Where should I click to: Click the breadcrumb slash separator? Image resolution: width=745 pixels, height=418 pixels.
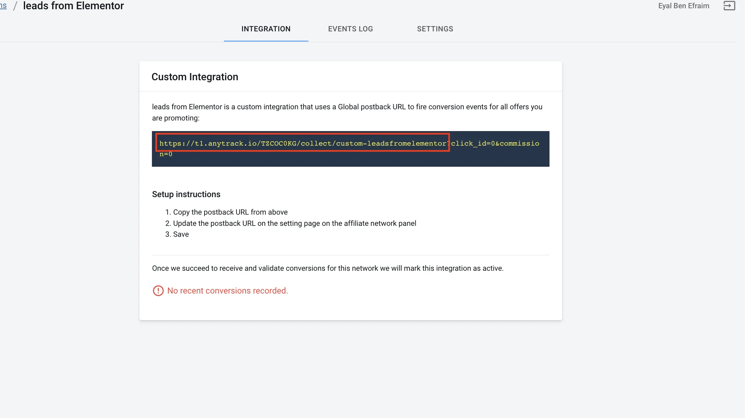pos(15,6)
